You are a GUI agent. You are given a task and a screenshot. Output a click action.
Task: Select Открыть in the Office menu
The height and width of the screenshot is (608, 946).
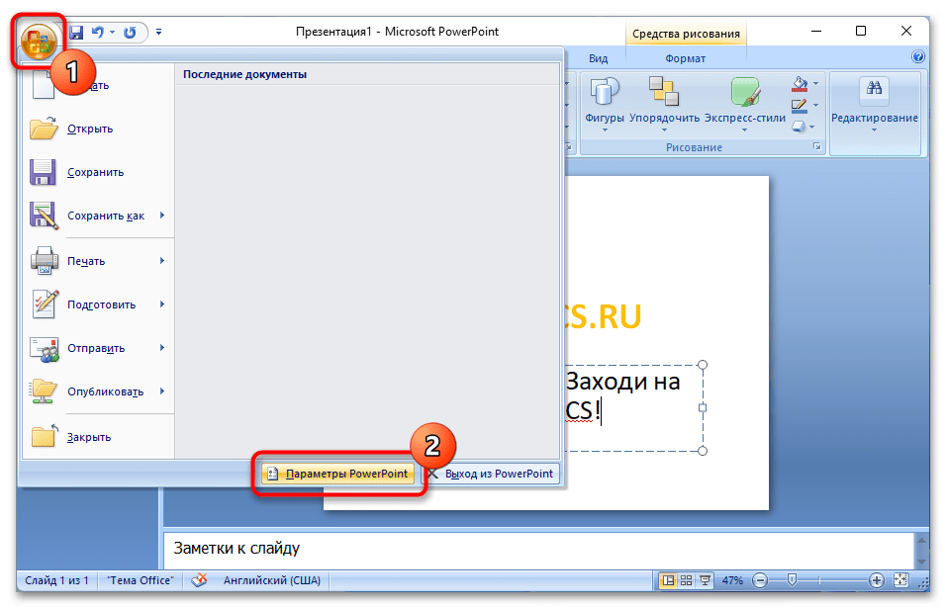coord(90,129)
